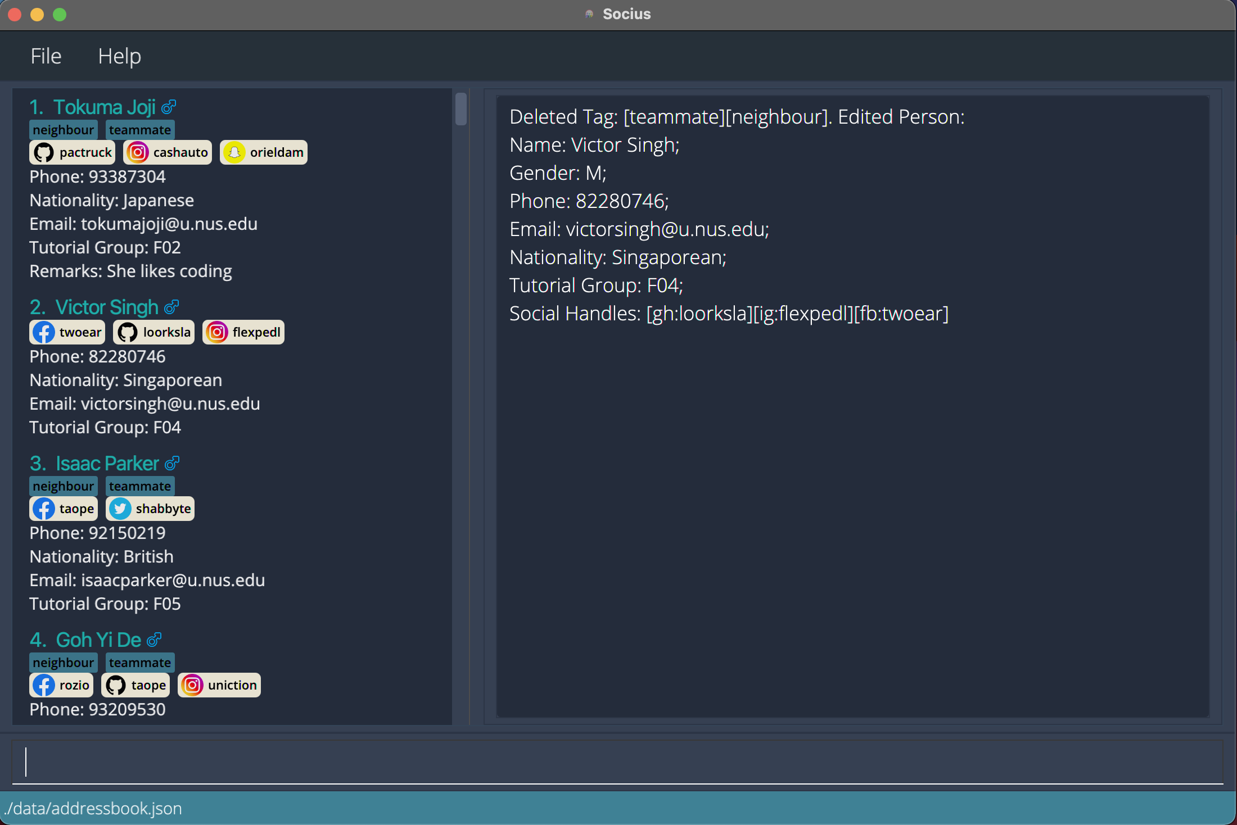Click the Snapchat icon for orieldam
1237x825 pixels.
click(234, 152)
